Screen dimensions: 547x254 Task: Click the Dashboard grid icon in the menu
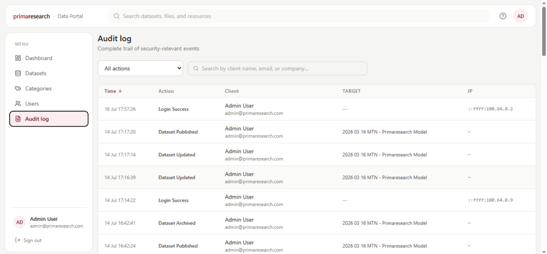point(18,58)
